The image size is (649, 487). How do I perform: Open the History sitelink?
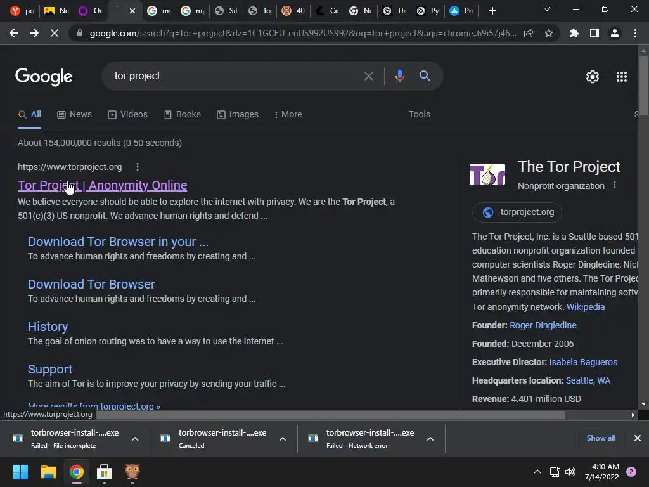48,327
